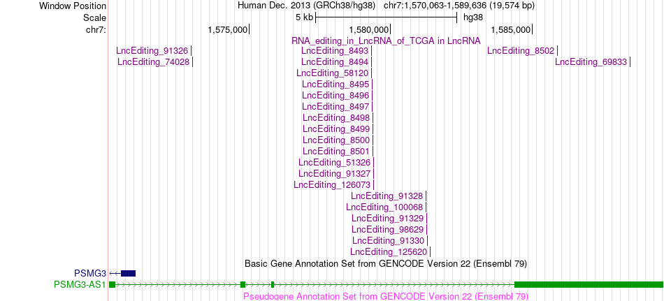Select the LncEditing_125620 item
This screenshot has width=664, height=301.
[x=389, y=252]
